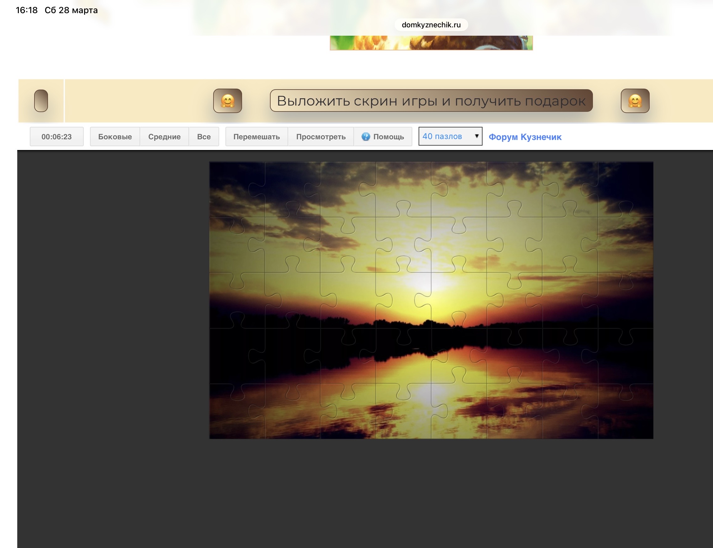Viewport: 713px width, 548px height.
Task: Click the banner image below address bar
Action: (x=431, y=43)
